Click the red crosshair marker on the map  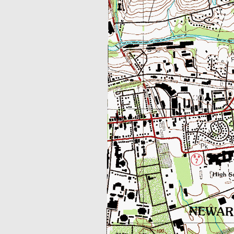117,117
